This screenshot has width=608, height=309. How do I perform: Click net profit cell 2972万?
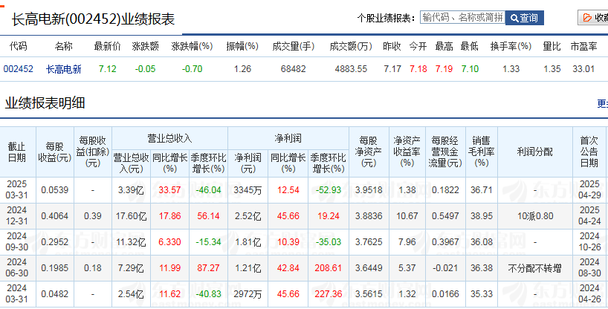click(x=248, y=294)
